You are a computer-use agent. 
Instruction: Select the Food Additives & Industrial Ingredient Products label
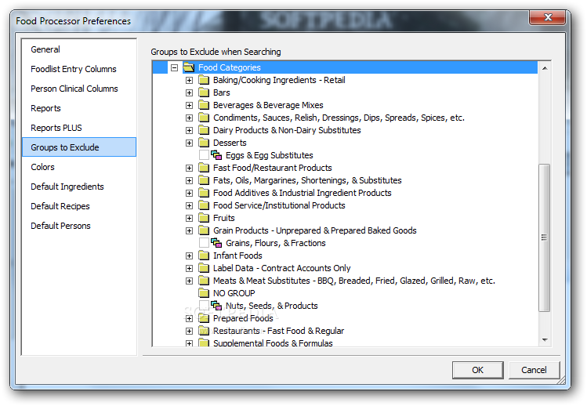(x=302, y=193)
